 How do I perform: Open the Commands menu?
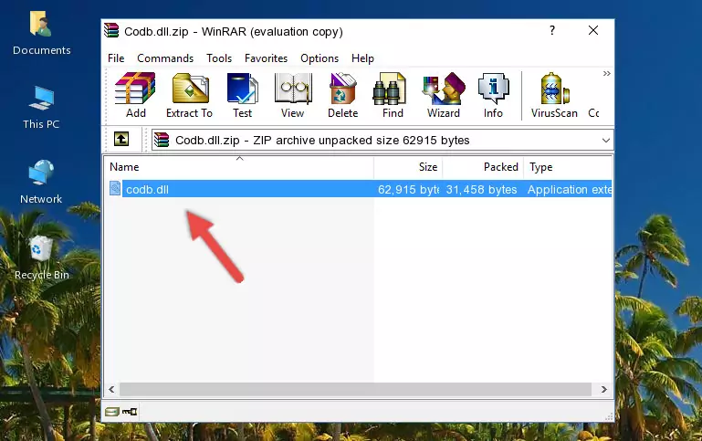pos(165,58)
